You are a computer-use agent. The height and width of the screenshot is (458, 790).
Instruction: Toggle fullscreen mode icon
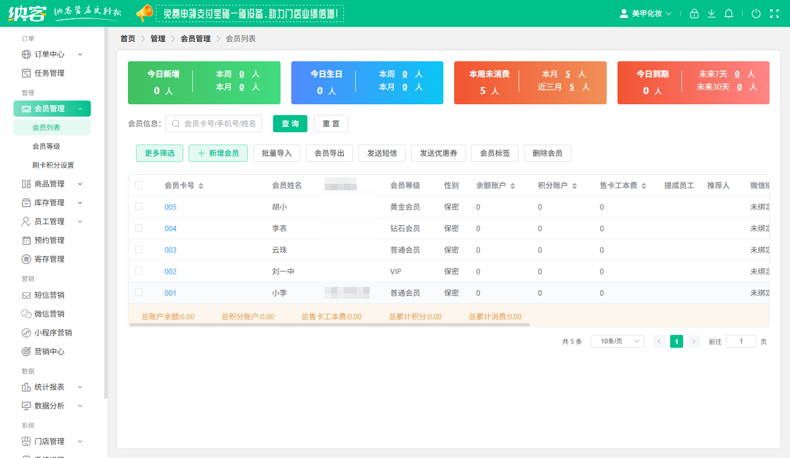point(774,13)
